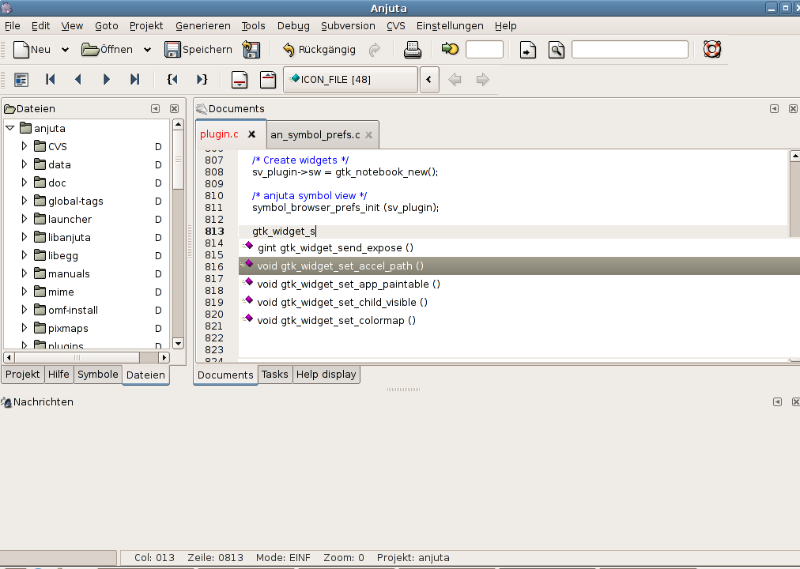Switch to the Projekt panel tab
Image resolution: width=800 pixels, height=569 pixels.
tap(22, 375)
